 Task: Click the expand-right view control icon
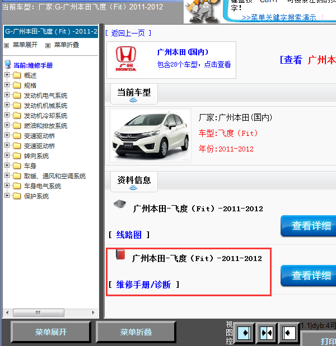click(244, 333)
